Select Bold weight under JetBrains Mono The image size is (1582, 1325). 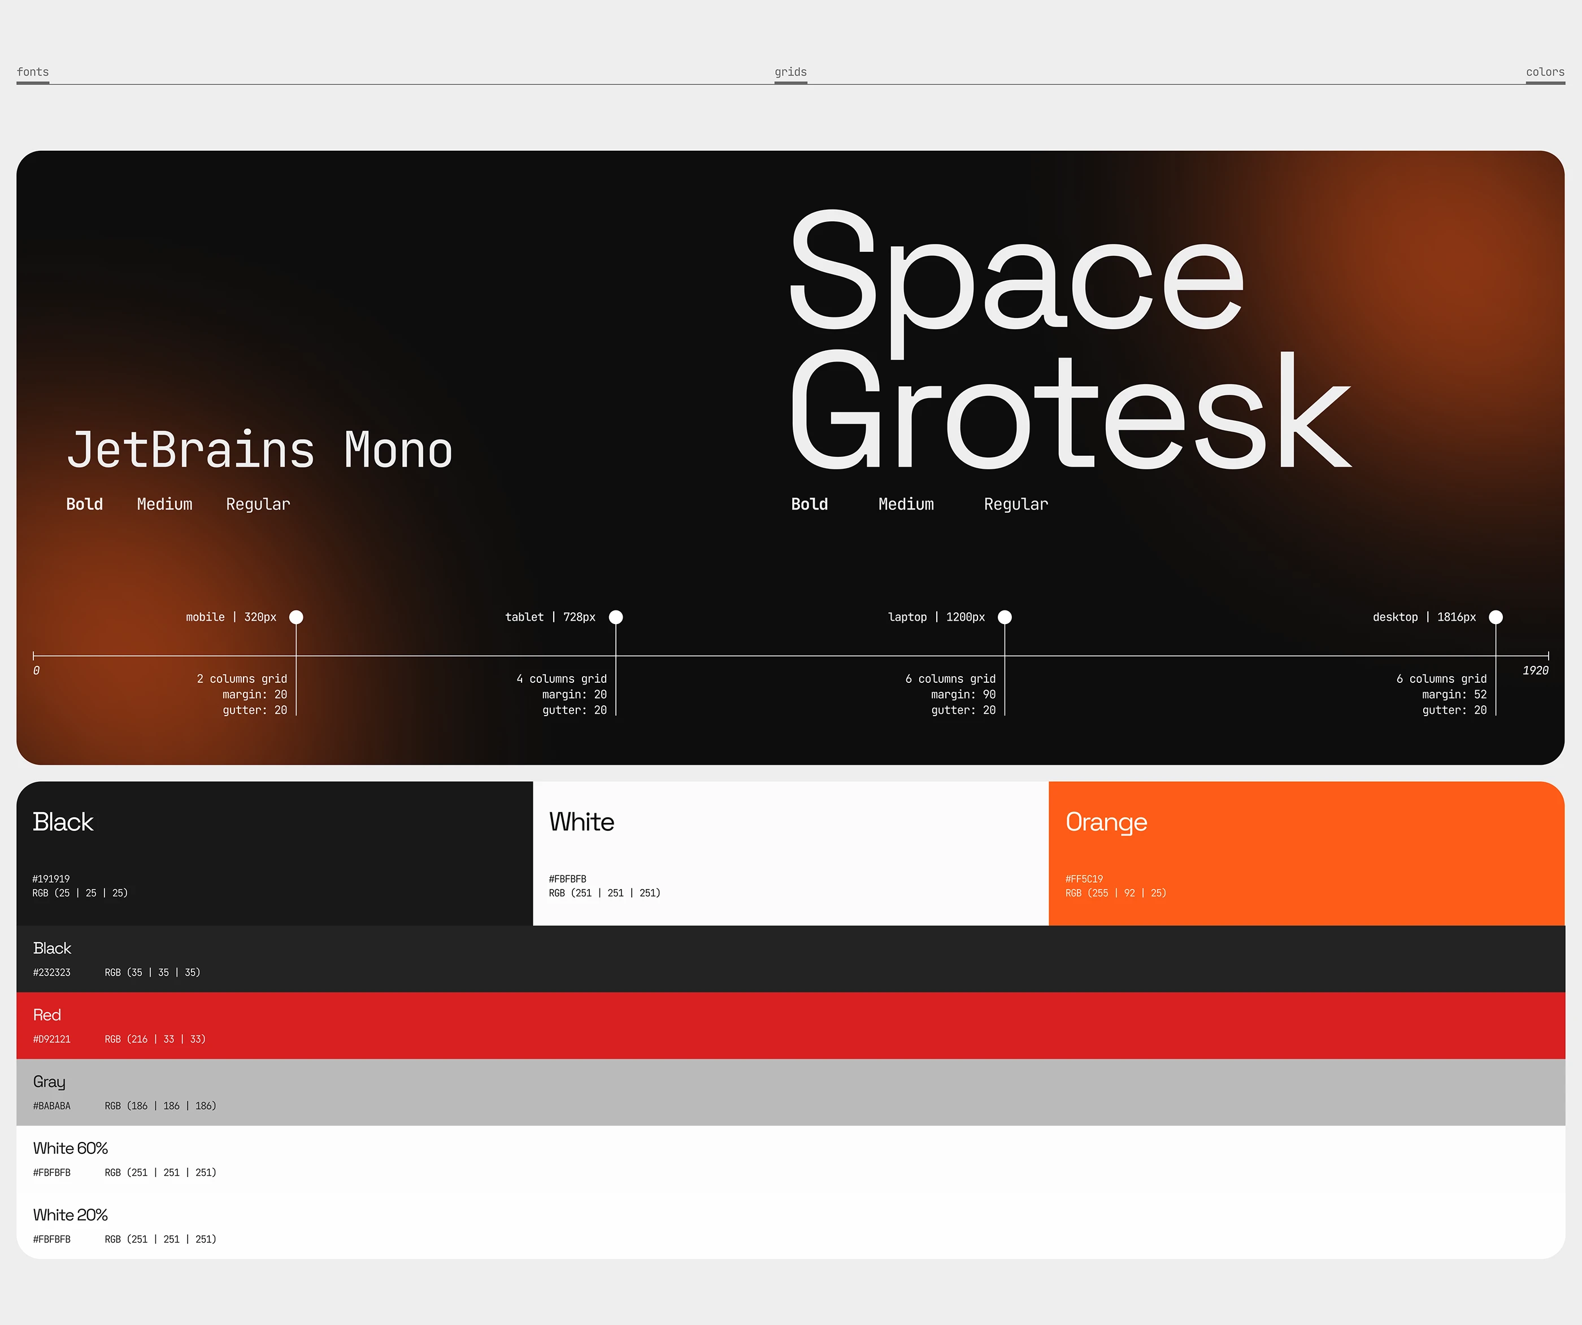pos(84,504)
